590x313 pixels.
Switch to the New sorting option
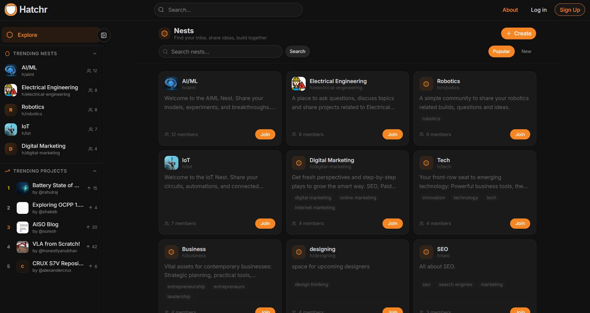click(526, 51)
